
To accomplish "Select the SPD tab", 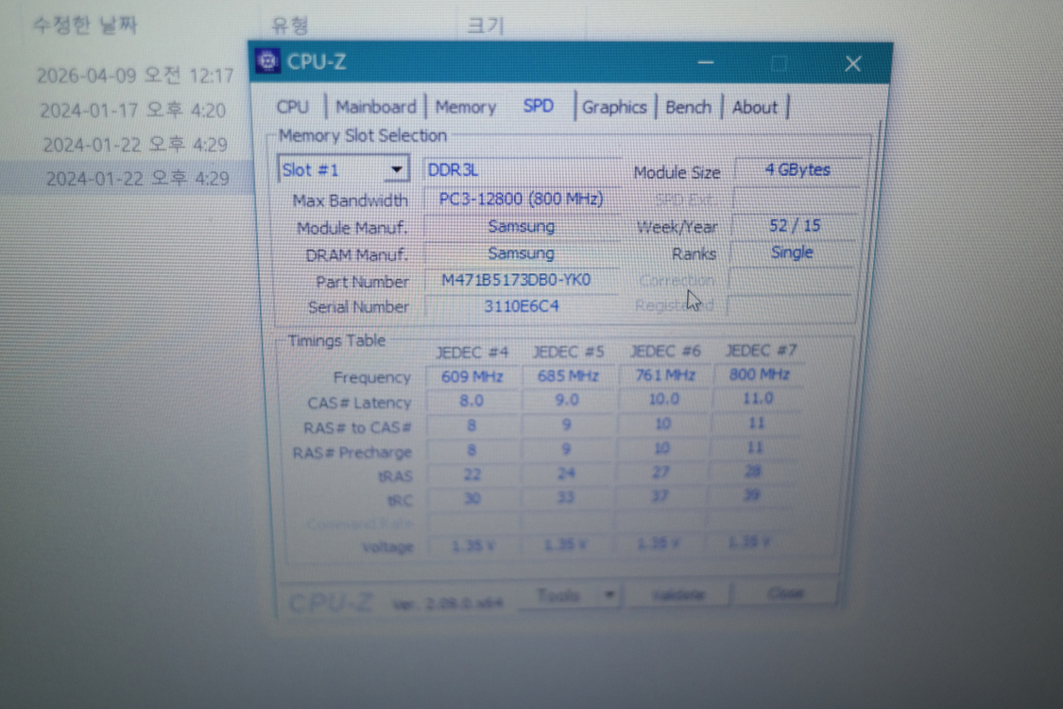I will (538, 106).
